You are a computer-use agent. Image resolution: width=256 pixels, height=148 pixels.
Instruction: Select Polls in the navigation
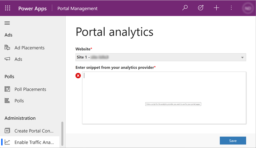[19, 101]
